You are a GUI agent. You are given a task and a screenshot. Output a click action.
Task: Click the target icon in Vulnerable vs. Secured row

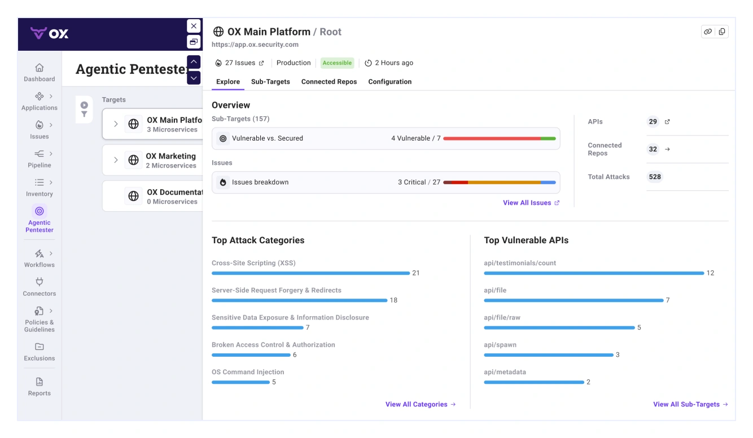coord(223,138)
